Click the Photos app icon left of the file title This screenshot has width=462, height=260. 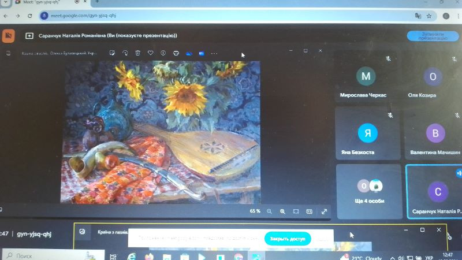point(8,53)
